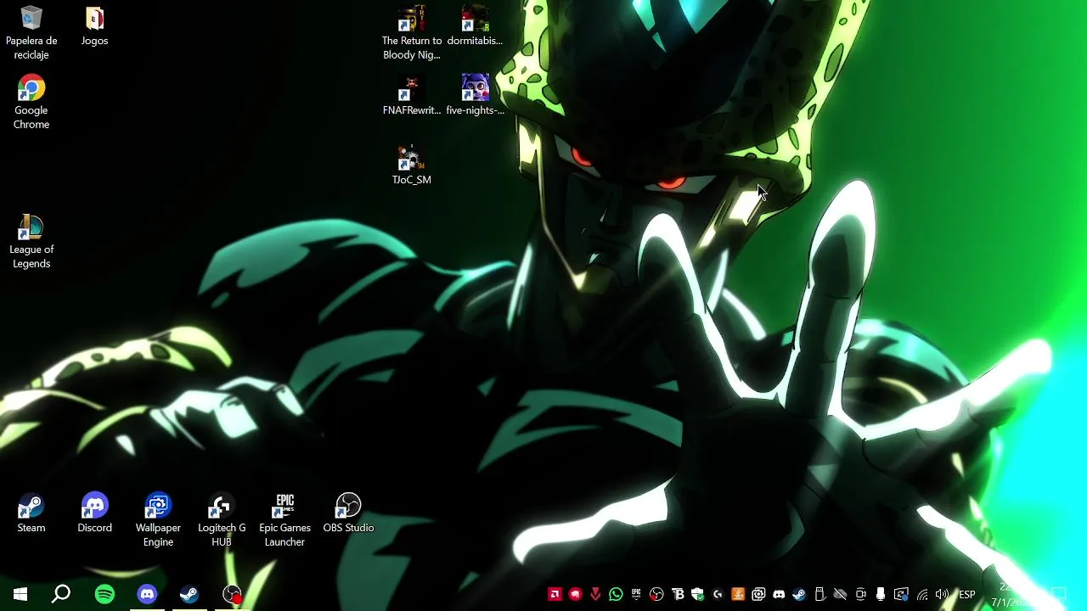
Task: Select the Wallpaper Engine desktop shortcut
Action: pos(158,519)
